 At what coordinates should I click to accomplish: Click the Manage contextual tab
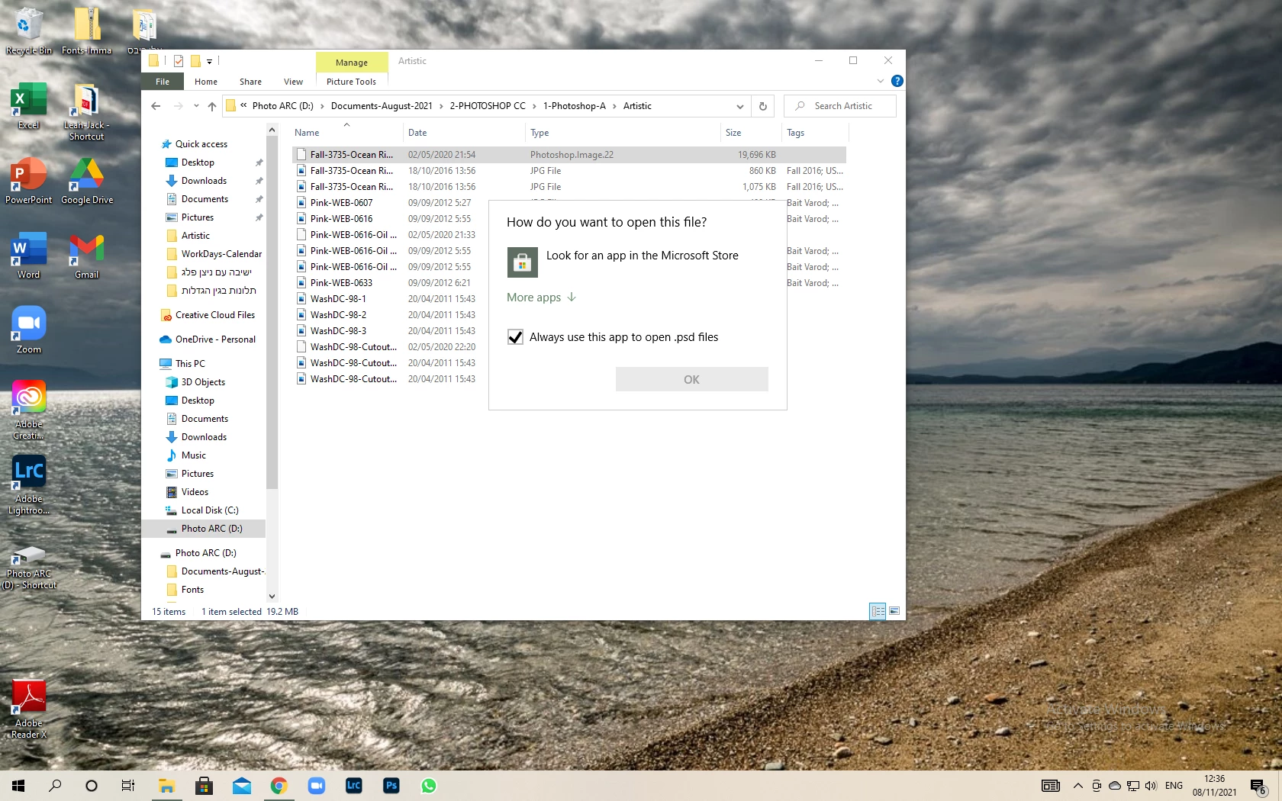(352, 63)
